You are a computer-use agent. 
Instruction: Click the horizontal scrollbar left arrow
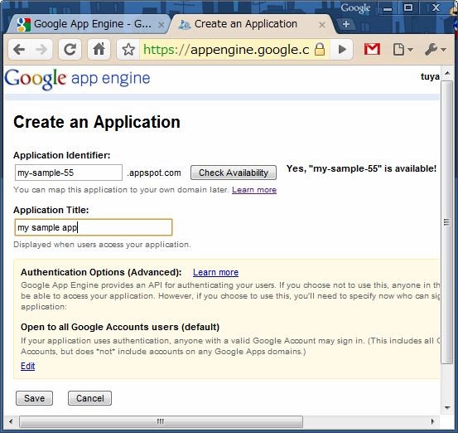pyautogui.click(x=11, y=421)
